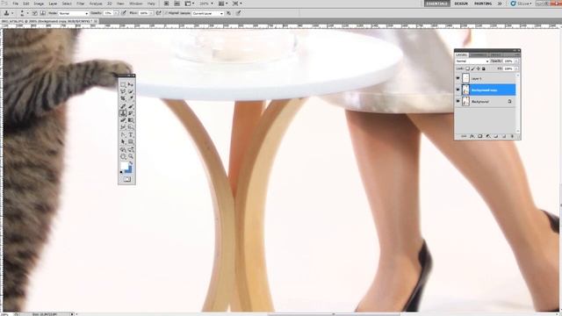Click the Delete layer trash icon
This screenshot has height=316, width=562.
pyautogui.click(x=512, y=136)
